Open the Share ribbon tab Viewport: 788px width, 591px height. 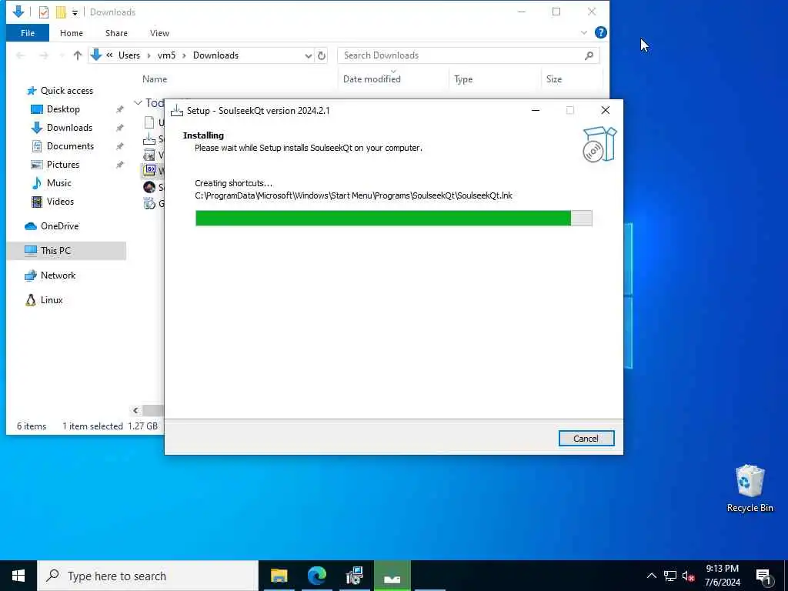coord(117,33)
